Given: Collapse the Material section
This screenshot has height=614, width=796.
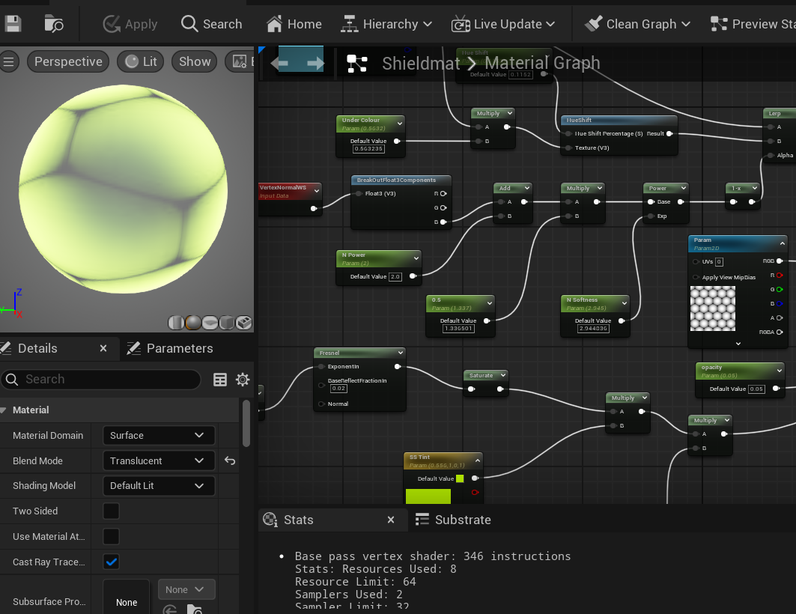Looking at the screenshot, I should click(x=4, y=410).
